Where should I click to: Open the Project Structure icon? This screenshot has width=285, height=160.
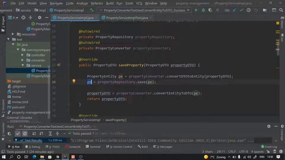(265, 10)
